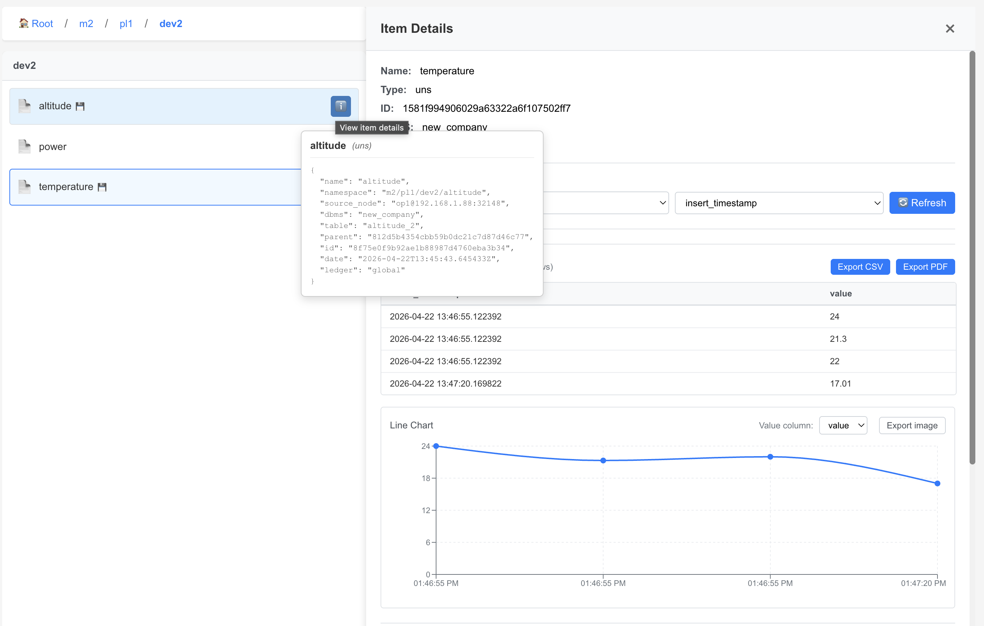Click the value column header
984x626 pixels.
[x=840, y=294]
